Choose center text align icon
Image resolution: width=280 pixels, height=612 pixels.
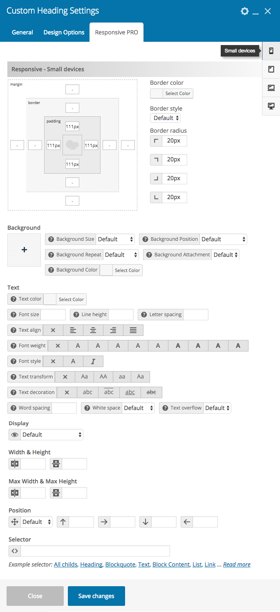[x=93, y=330]
